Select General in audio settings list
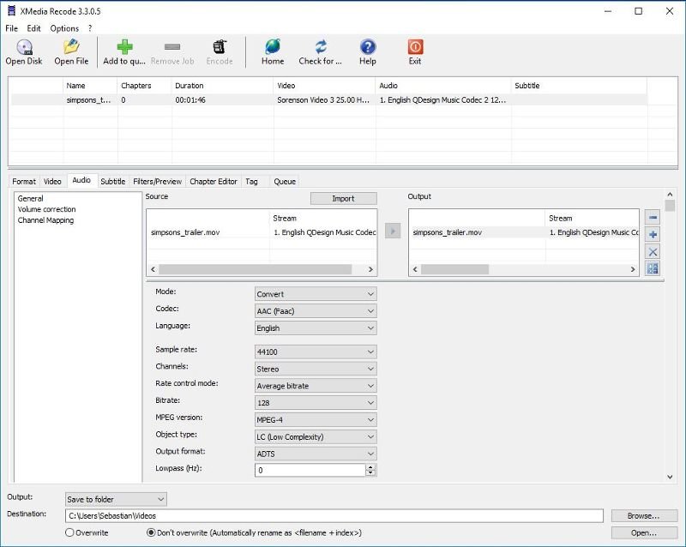Screen dimensions: 686x547 point(30,198)
